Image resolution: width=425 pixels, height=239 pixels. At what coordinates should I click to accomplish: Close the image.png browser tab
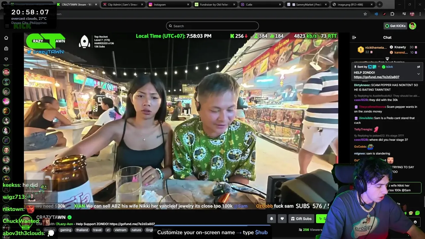pos(372,5)
